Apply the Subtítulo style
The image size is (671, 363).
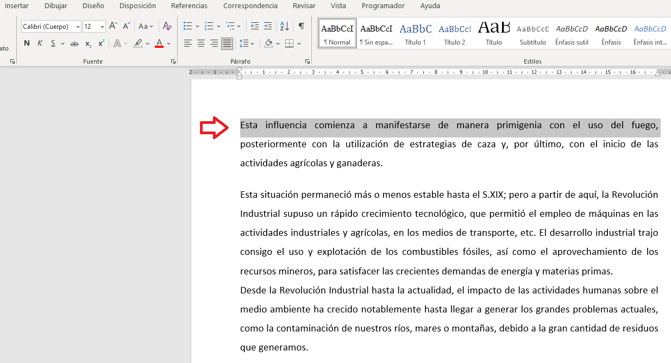point(533,34)
